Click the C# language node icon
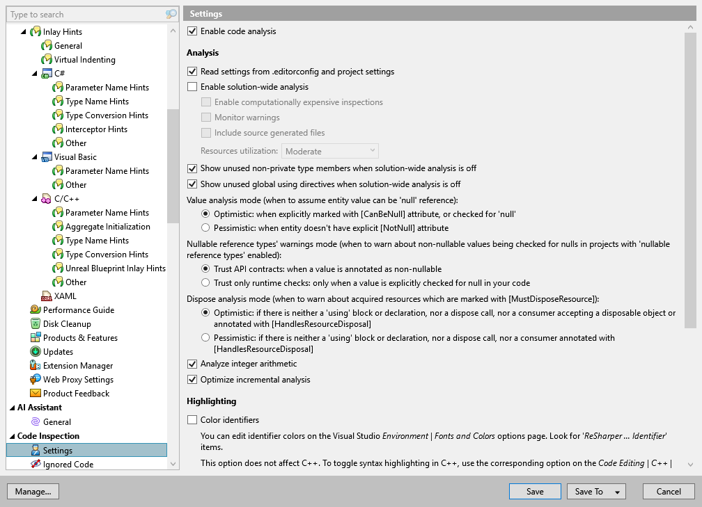The height and width of the screenshot is (507, 702). point(45,73)
